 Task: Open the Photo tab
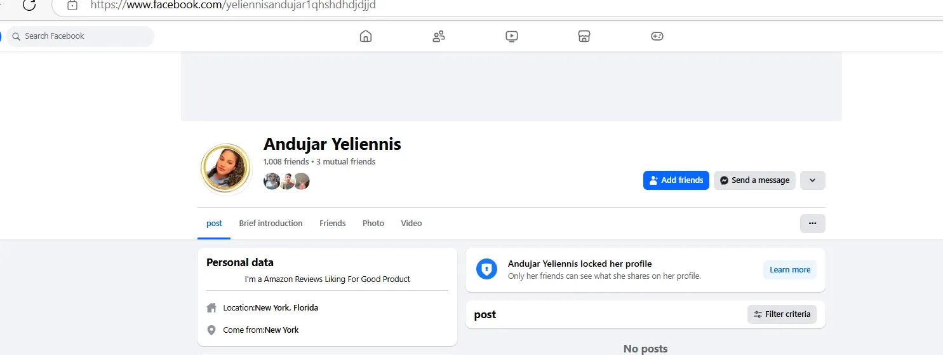click(x=373, y=224)
